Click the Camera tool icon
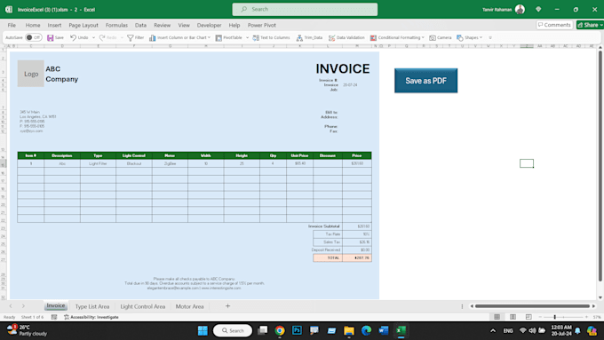This screenshot has height=340, width=604. point(433,38)
